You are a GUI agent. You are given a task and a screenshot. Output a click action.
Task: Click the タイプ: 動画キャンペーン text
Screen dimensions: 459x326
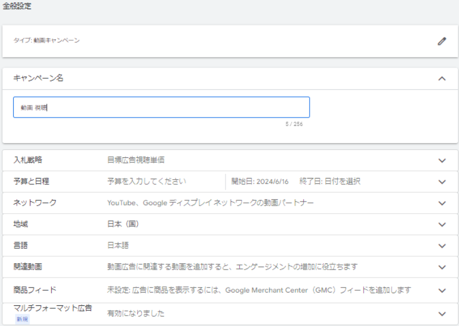(47, 40)
